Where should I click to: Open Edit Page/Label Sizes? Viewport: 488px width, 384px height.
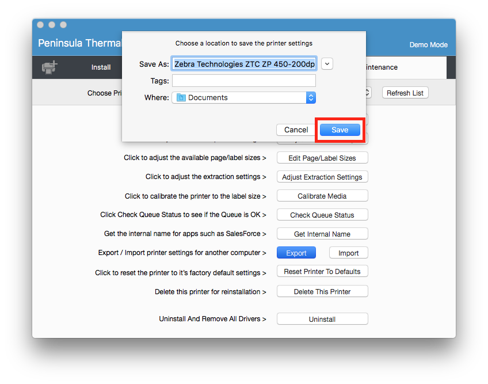pos(322,158)
